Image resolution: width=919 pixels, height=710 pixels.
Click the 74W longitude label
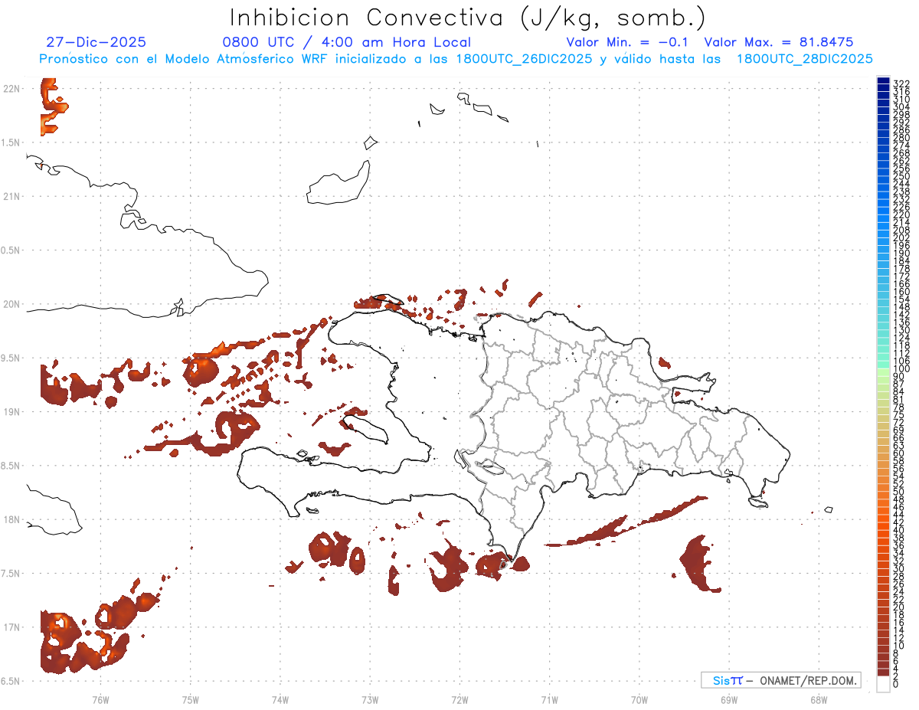(280, 699)
